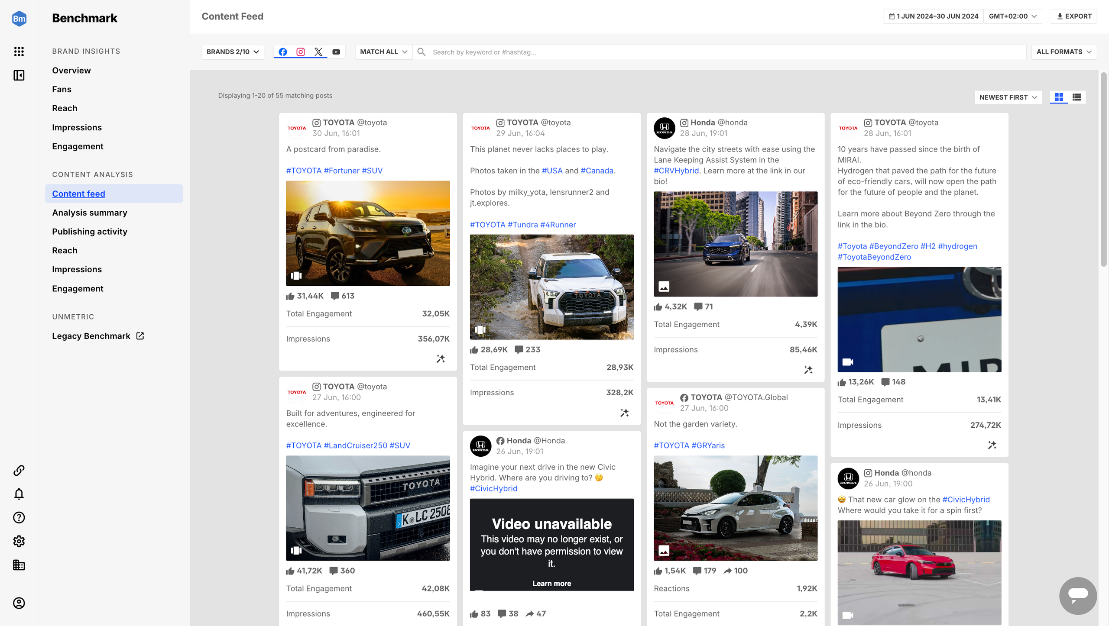Screen dimensions: 1109x626
Task: Click share arrow icon showing 100
Action: [728, 571]
